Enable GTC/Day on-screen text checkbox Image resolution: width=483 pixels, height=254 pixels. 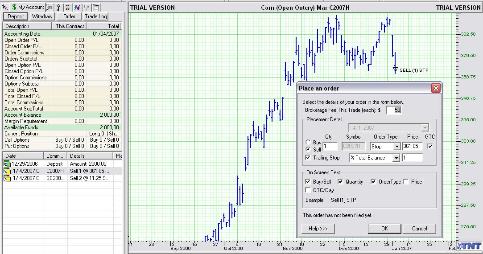(x=308, y=190)
